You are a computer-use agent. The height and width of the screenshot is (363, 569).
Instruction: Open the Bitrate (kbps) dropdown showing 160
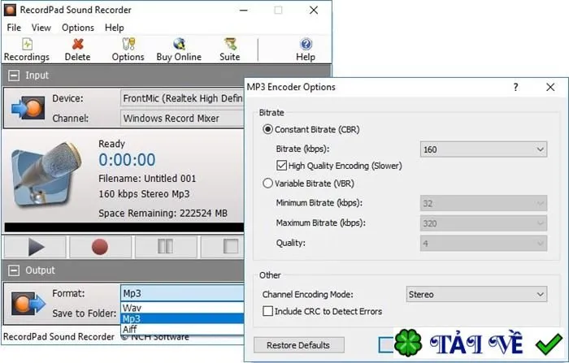click(484, 149)
